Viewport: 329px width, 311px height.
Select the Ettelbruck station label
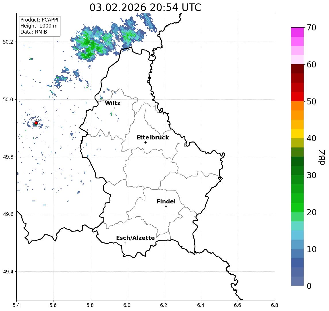pos(153,137)
